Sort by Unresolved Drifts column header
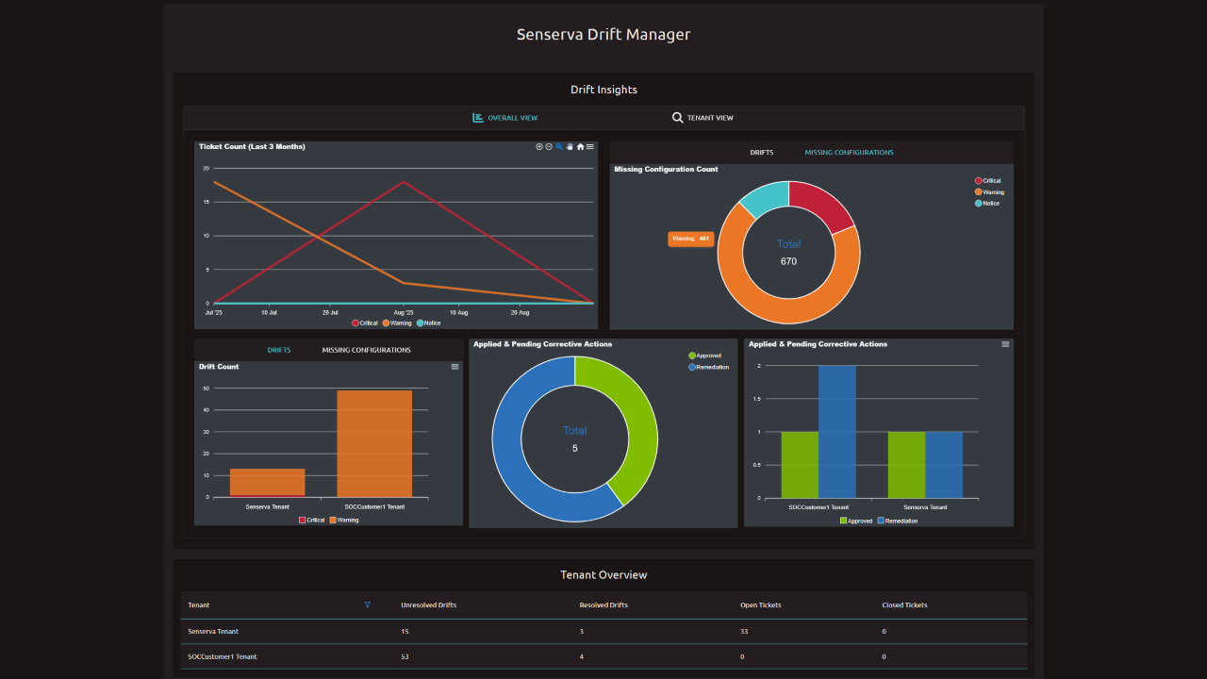 tap(428, 604)
